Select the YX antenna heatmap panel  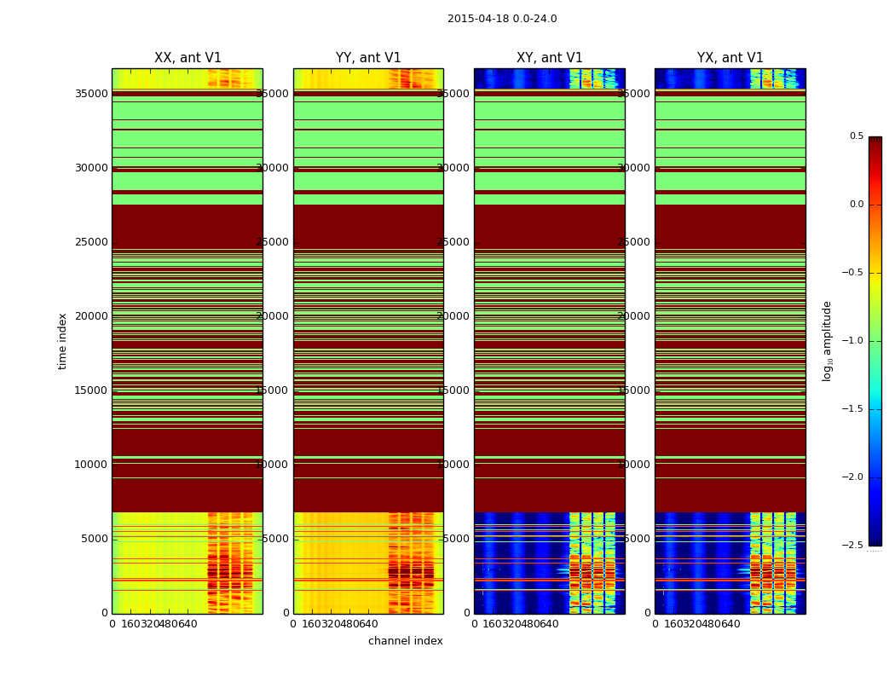[x=730, y=341]
